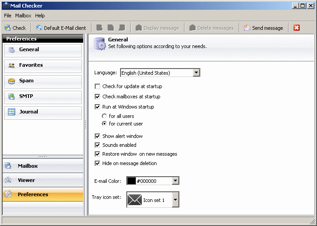Screen dimensions: 317x226
Task: Toggle Sounds enabled checkbox
Action: click(x=97, y=145)
